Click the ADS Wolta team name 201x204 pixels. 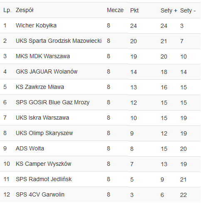click(30, 148)
